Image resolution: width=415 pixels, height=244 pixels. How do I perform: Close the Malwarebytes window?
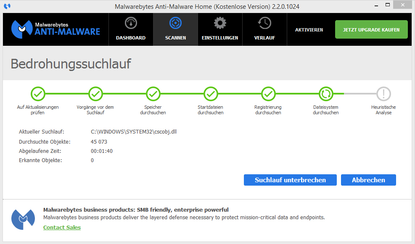pos(402,5)
